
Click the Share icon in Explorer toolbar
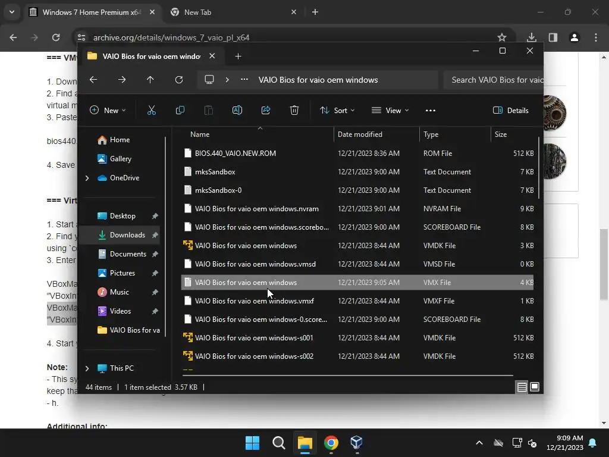(x=266, y=110)
